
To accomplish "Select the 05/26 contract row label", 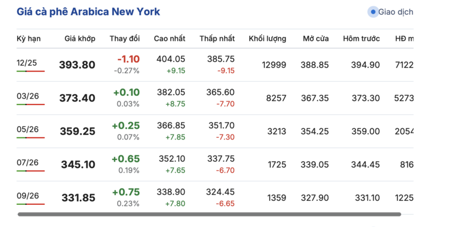I will tap(27, 129).
